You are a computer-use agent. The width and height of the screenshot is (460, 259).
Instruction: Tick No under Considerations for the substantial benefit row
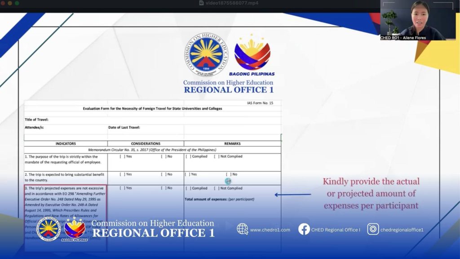click(x=164, y=174)
